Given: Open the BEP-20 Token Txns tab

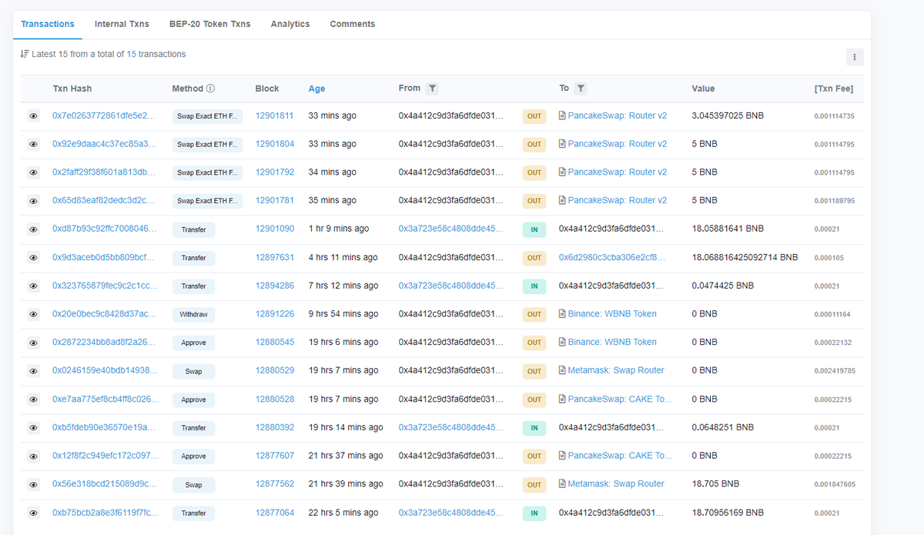Looking at the screenshot, I should pyautogui.click(x=210, y=24).
